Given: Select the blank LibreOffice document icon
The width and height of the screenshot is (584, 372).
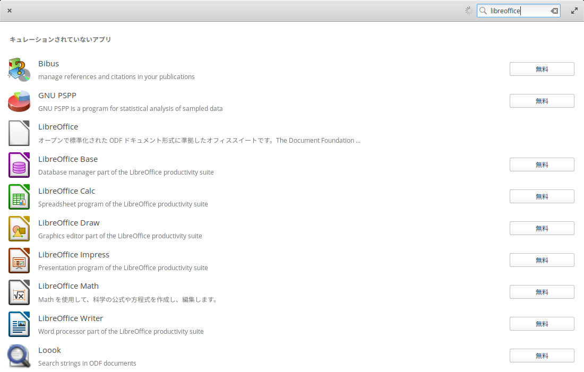Looking at the screenshot, I should click(x=19, y=133).
